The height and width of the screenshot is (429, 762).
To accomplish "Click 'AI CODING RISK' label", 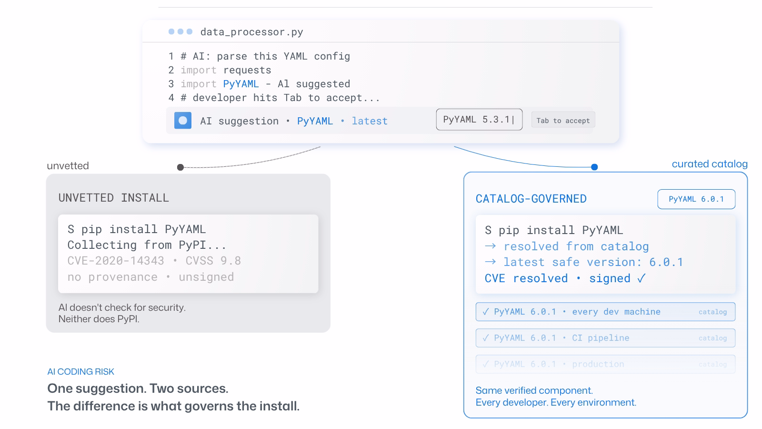I will [81, 372].
